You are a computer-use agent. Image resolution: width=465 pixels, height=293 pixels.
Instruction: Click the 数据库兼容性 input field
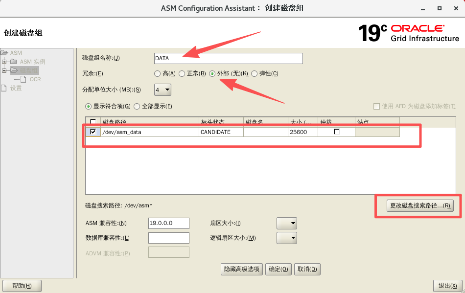169,238
